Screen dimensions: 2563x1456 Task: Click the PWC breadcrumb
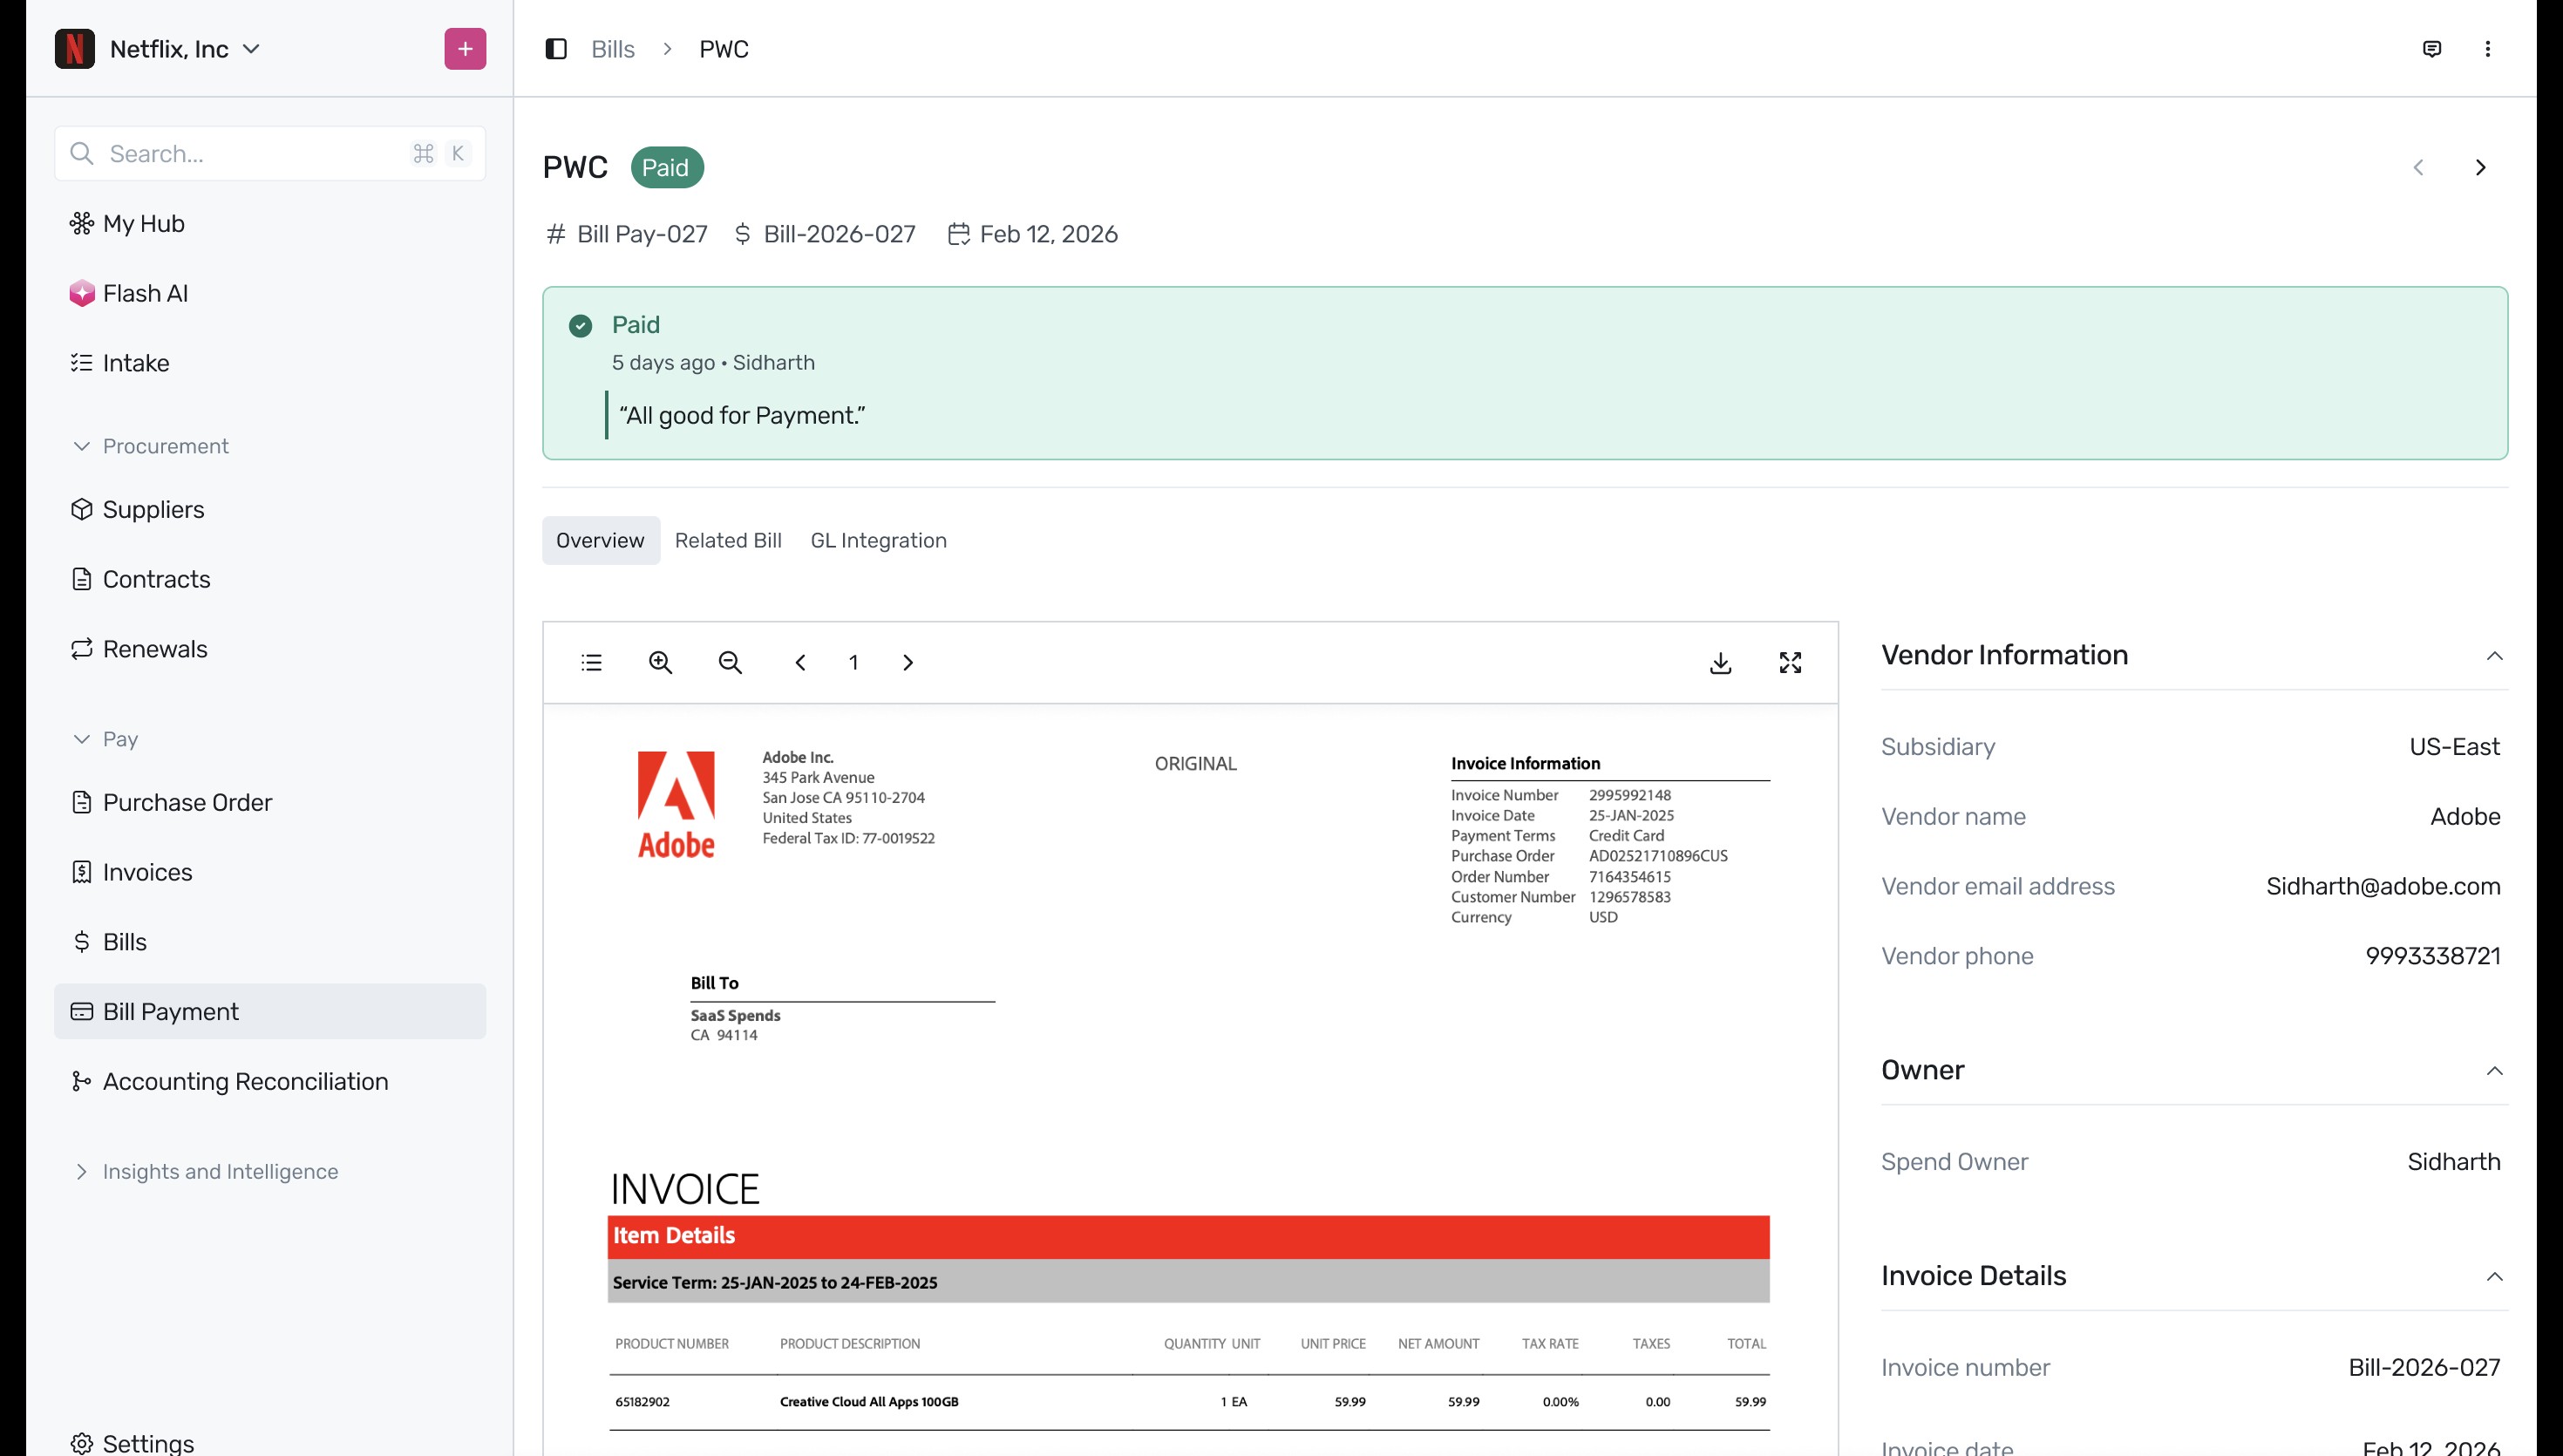[724, 49]
